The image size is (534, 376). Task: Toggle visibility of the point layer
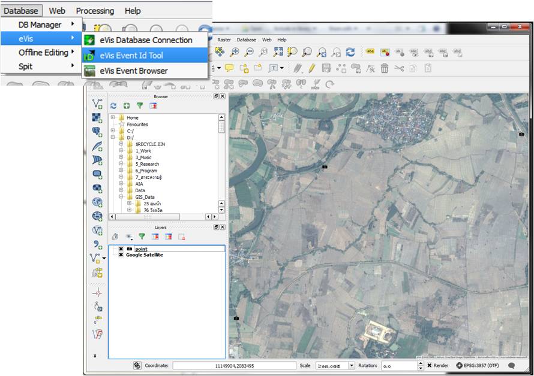121,249
